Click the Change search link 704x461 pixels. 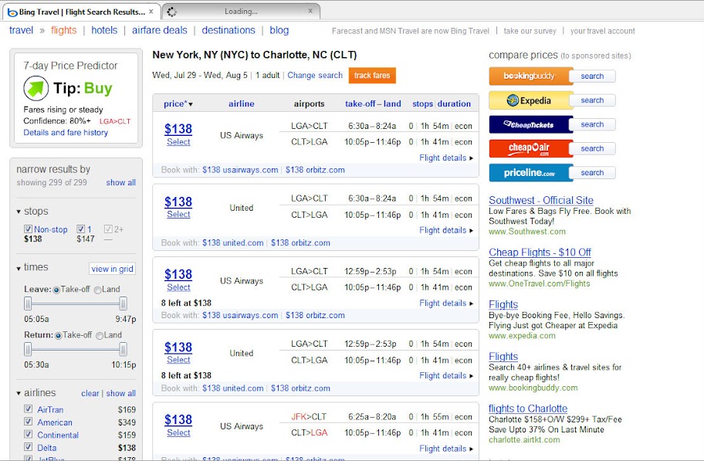(x=315, y=76)
